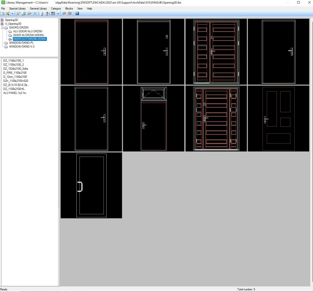Image resolution: width=313 pixels, height=292 pixels.
Task: Collapse the DOORS/DRZWI tree node
Action: pos(2,28)
